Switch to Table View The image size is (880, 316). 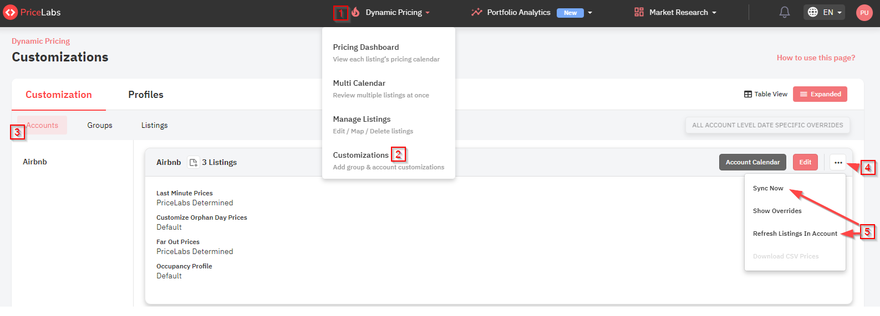pos(766,94)
